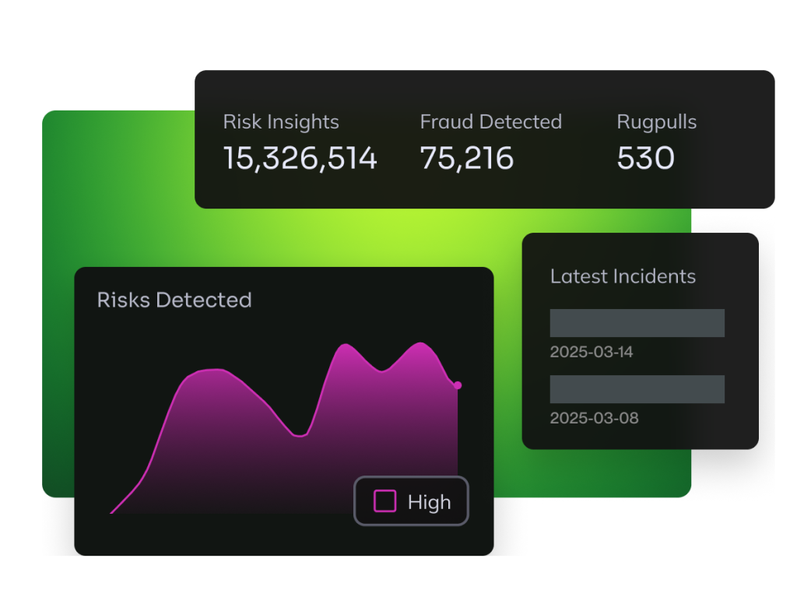Expand the incident dated 2025-03-08

[x=637, y=389]
